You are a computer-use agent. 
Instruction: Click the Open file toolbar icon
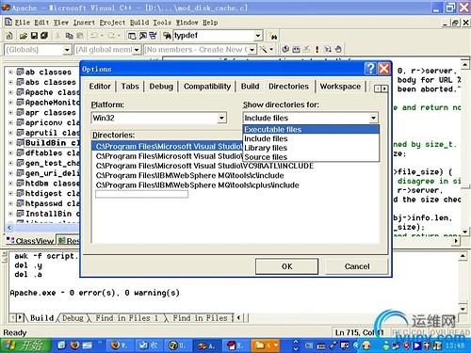(24, 36)
